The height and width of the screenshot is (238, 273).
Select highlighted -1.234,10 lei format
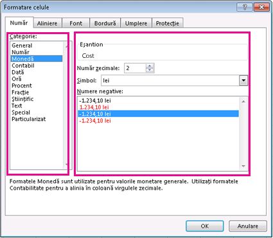[x=159, y=114]
